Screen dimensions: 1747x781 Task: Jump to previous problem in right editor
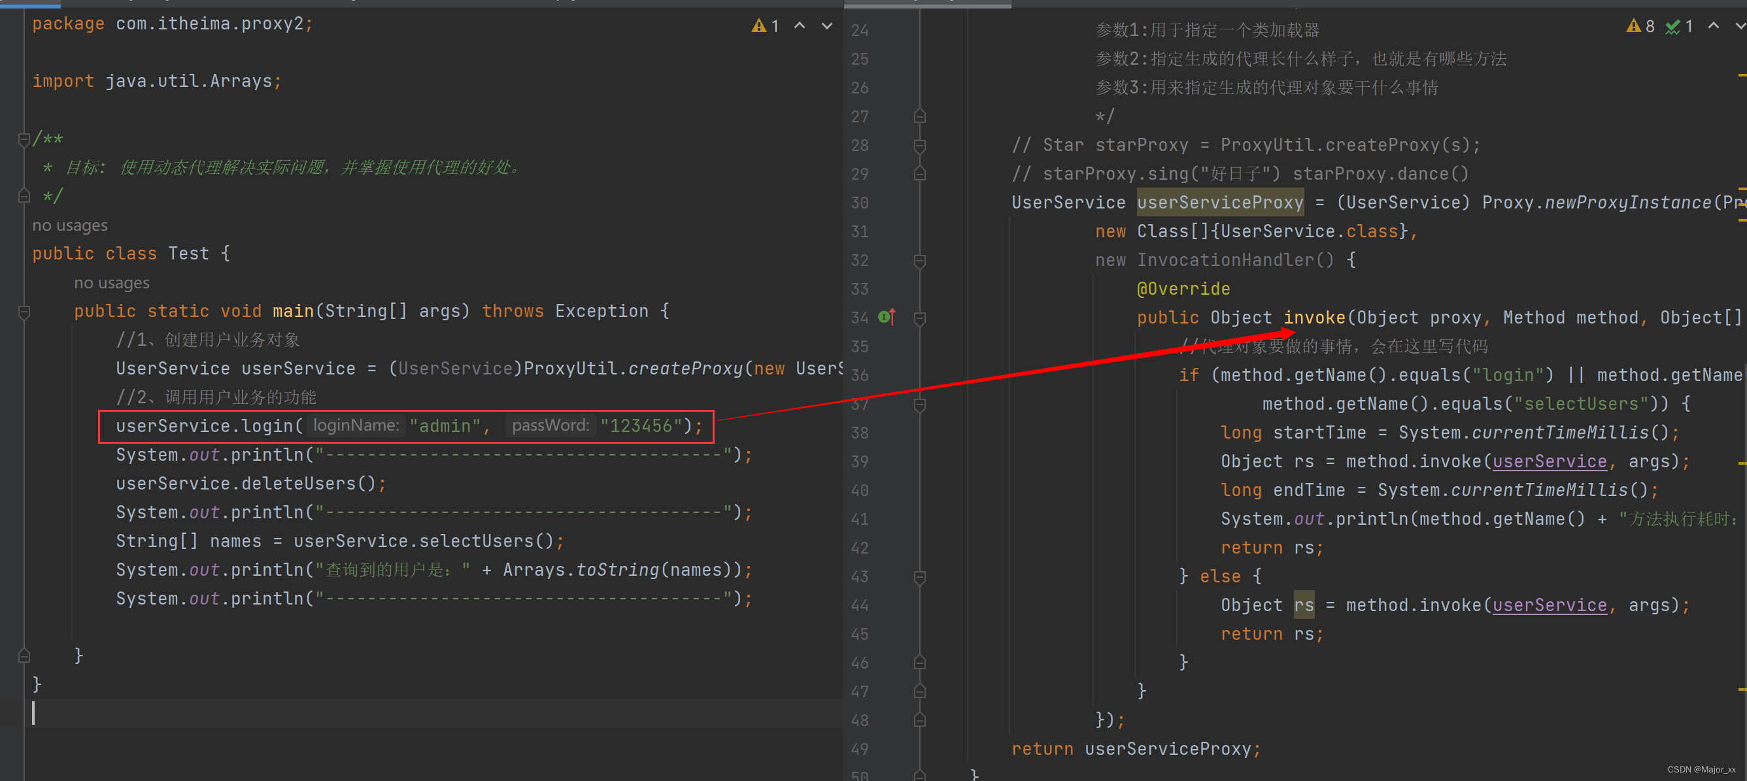click(1713, 25)
